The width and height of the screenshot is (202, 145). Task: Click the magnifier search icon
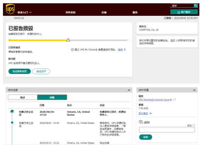[x=195, y=6]
